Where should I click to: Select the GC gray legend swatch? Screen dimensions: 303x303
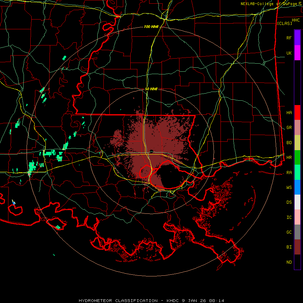[x=297, y=232]
